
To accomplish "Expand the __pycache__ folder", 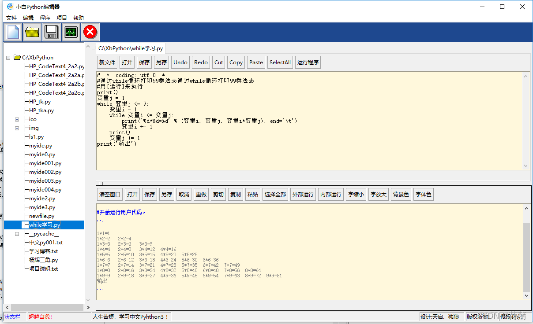I will 17,234.
